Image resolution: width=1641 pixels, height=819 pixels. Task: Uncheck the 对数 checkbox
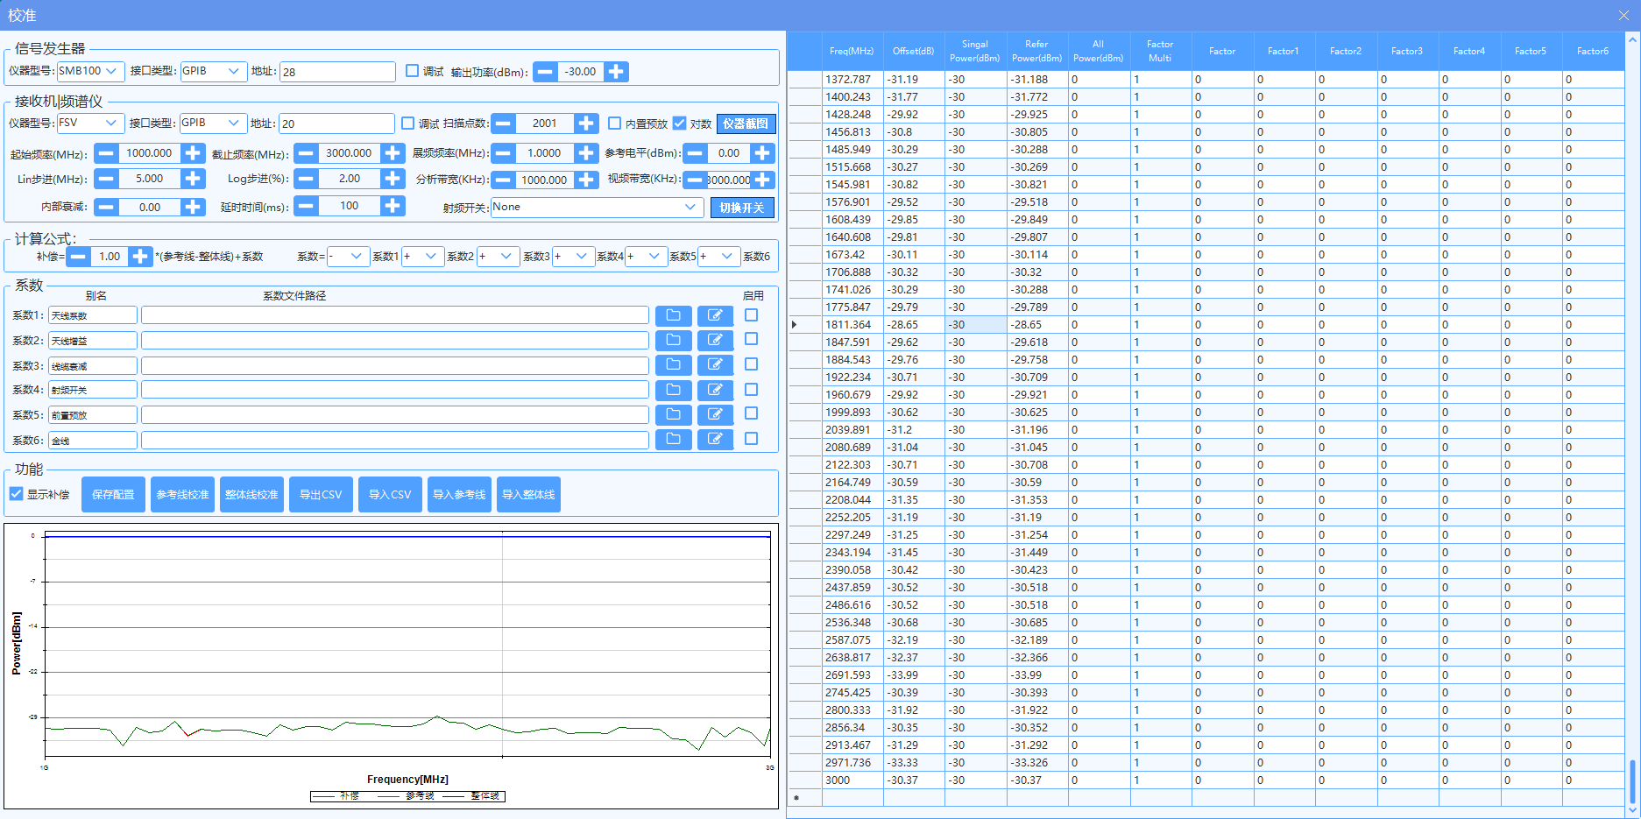pos(680,124)
